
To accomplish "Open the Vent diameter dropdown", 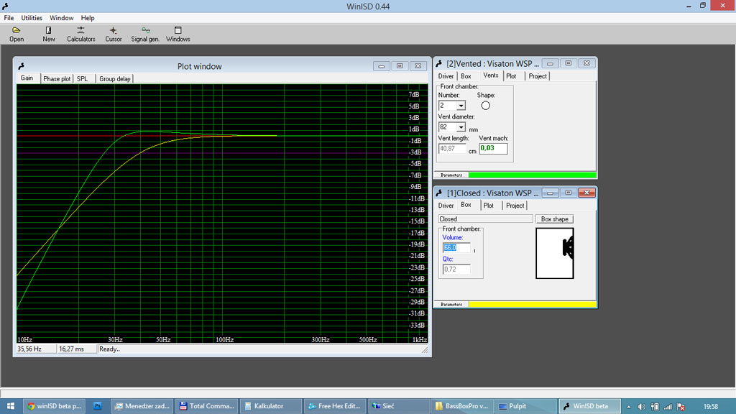I will coord(461,128).
